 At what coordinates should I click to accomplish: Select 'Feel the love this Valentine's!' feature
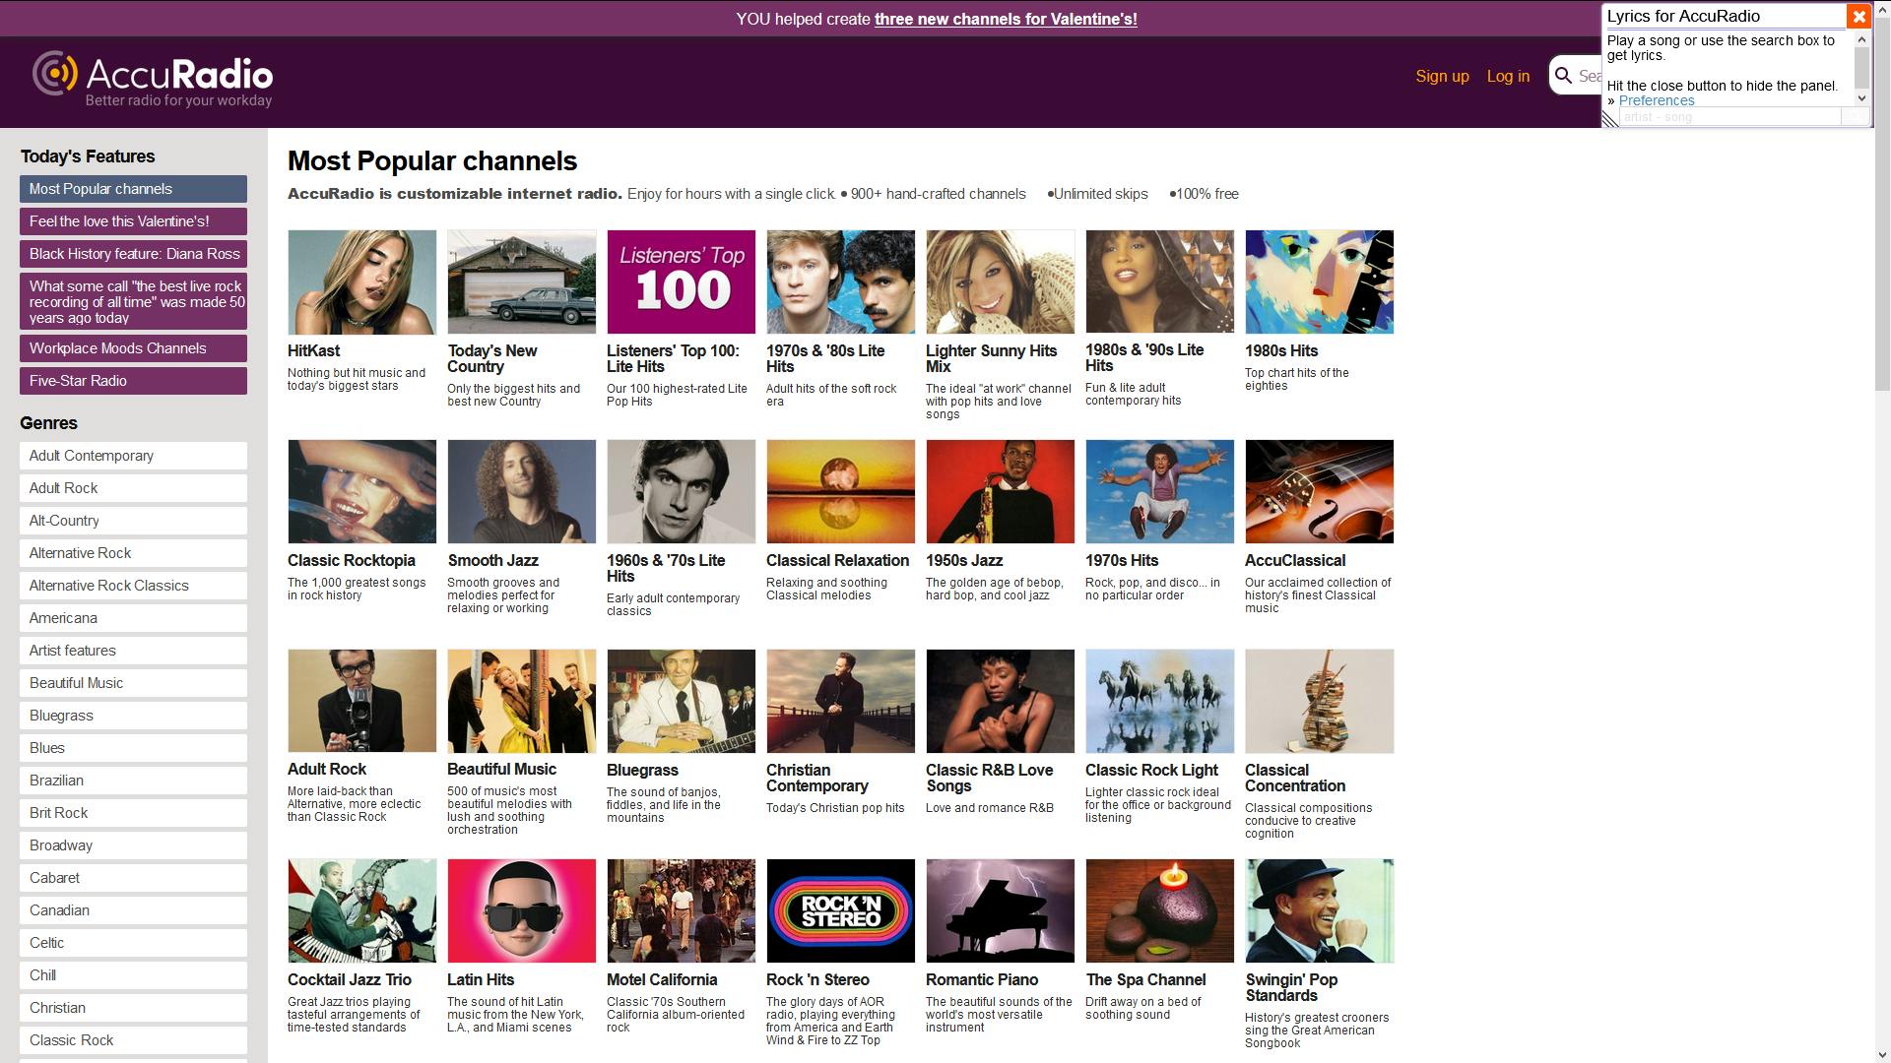click(x=133, y=221)
